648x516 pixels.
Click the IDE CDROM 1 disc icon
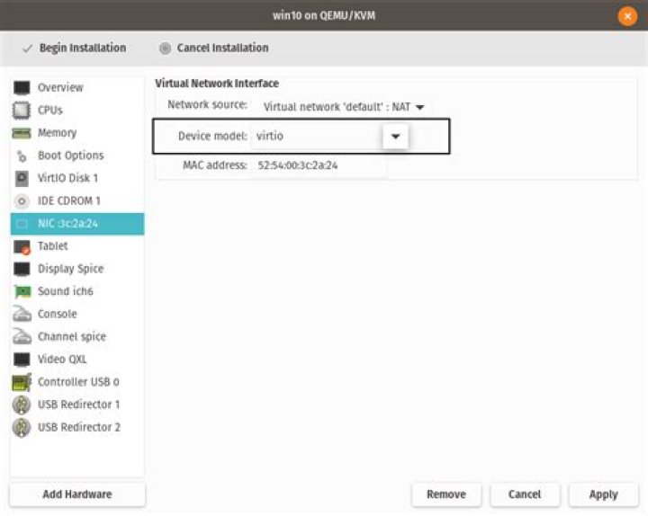click(22, 201)
